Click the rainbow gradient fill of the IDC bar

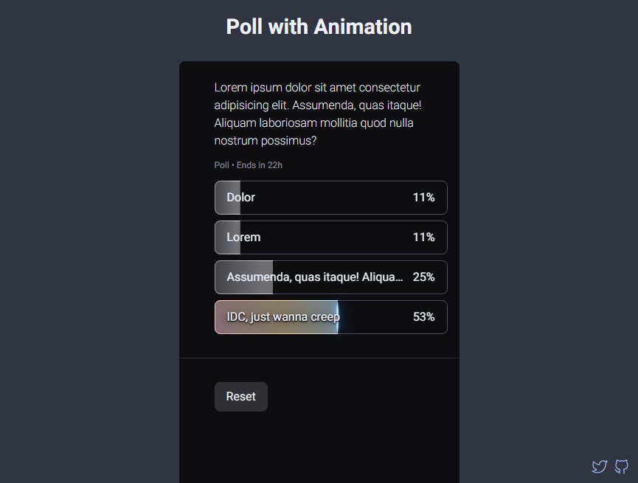click(277, 317)
